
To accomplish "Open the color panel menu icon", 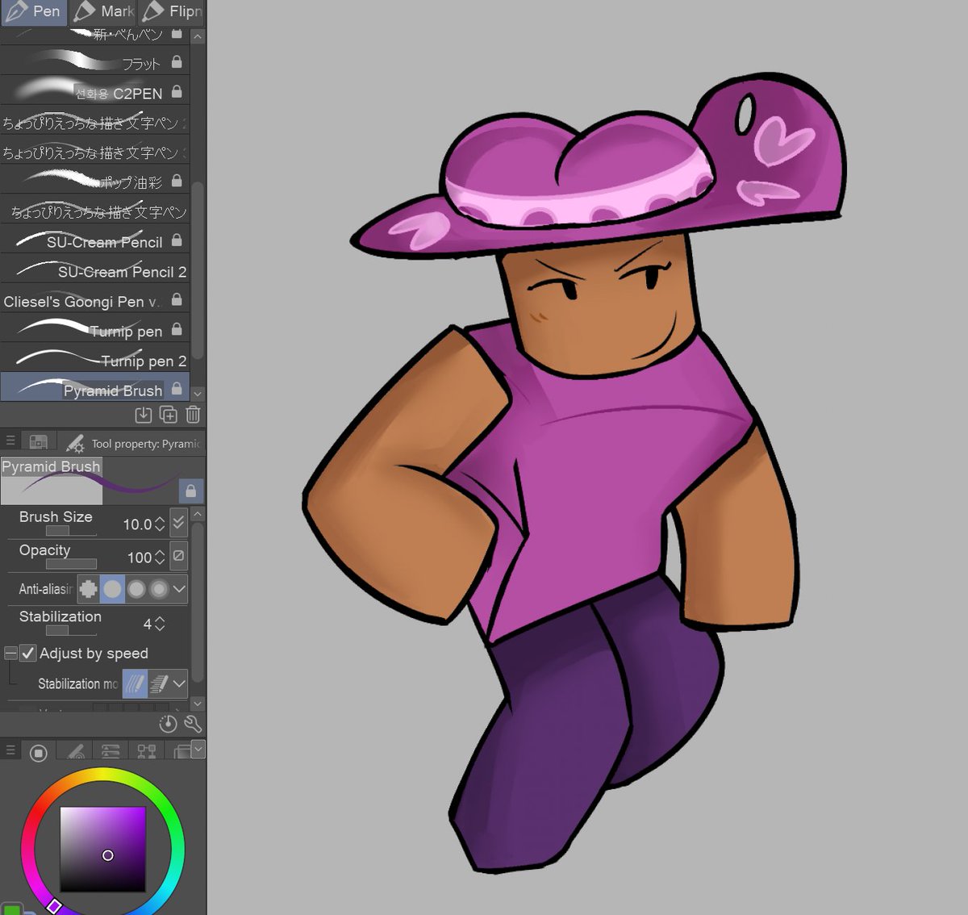I will coord(10,750).
